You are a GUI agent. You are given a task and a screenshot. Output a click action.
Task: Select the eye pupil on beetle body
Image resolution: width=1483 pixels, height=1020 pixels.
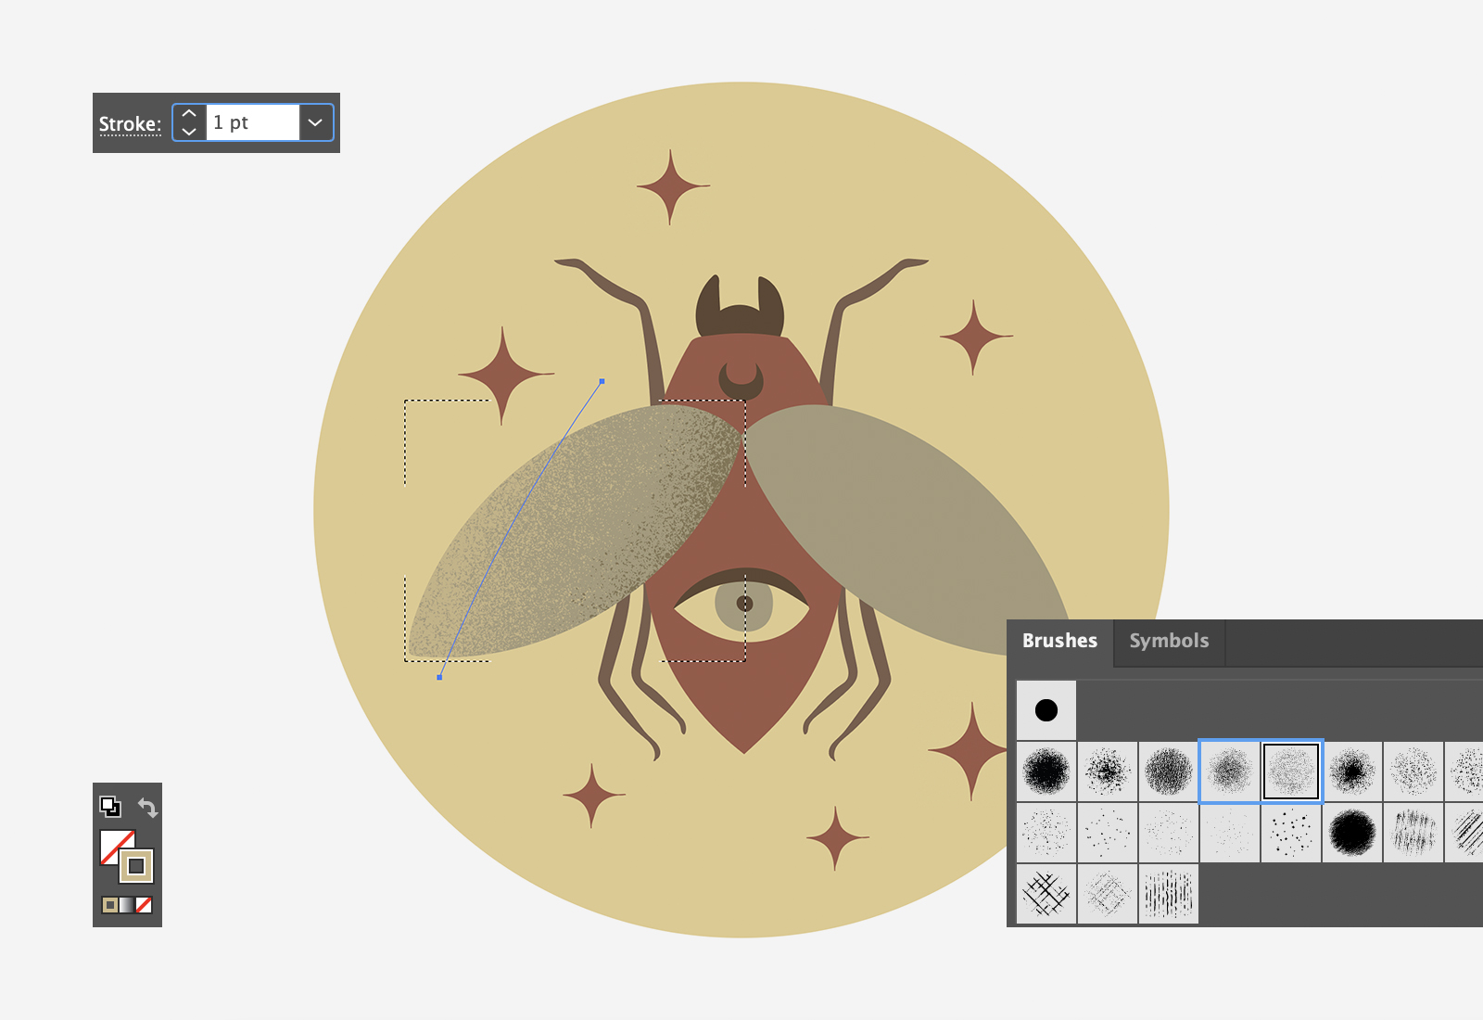click(x=744, y=604)
